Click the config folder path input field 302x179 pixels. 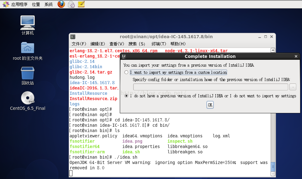211,87
